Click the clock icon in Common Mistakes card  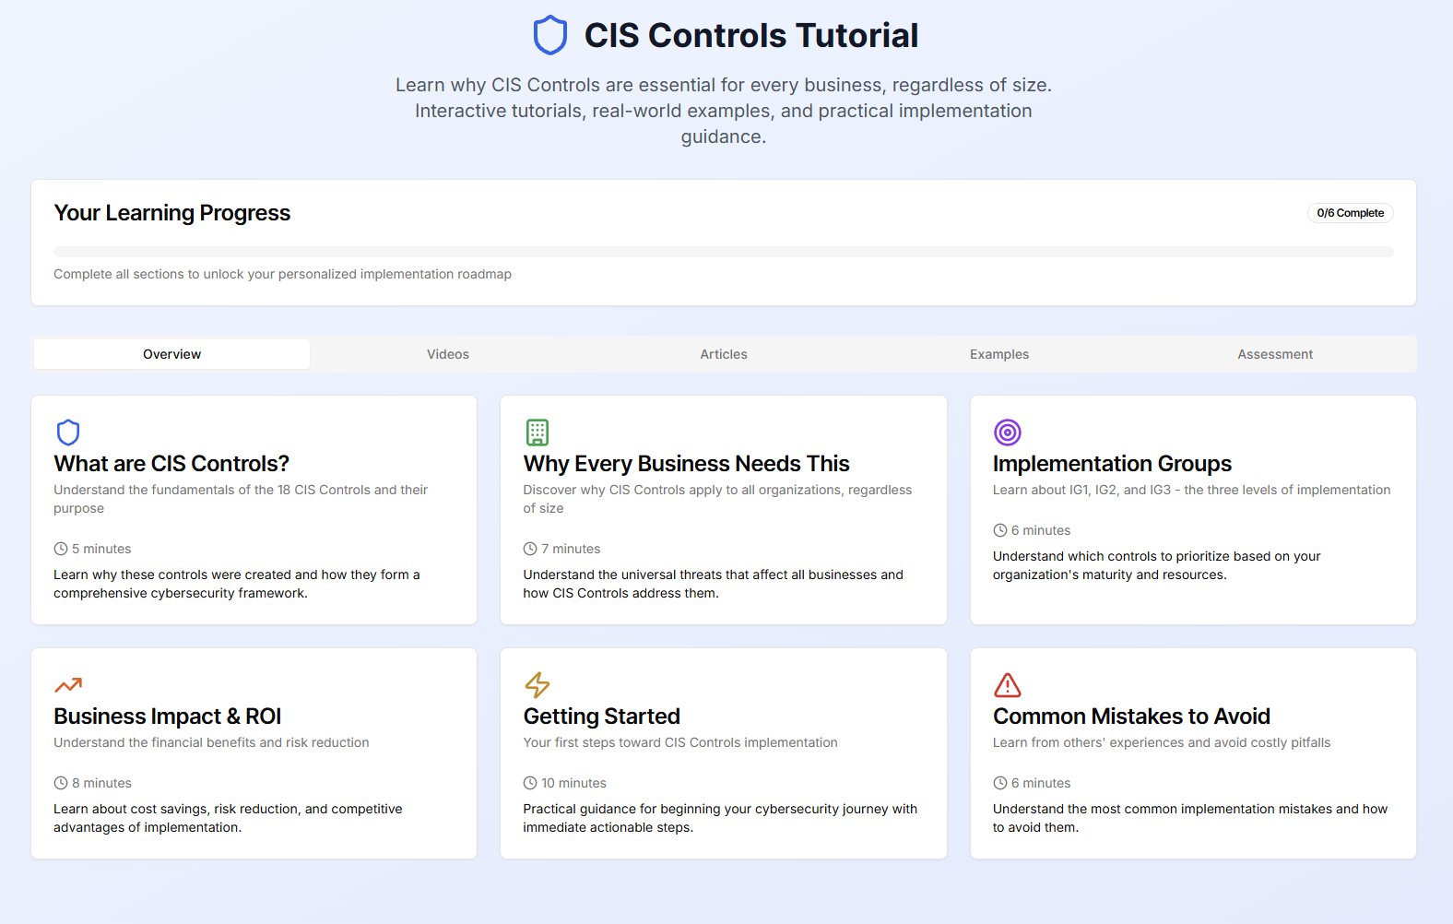click(x=1000, y=783)
